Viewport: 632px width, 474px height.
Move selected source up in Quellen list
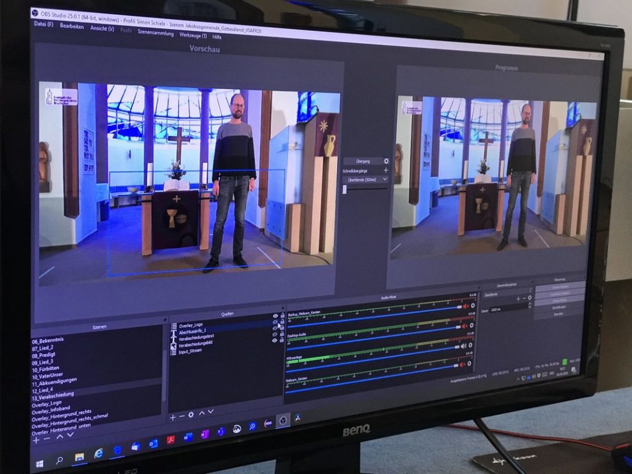201,413
